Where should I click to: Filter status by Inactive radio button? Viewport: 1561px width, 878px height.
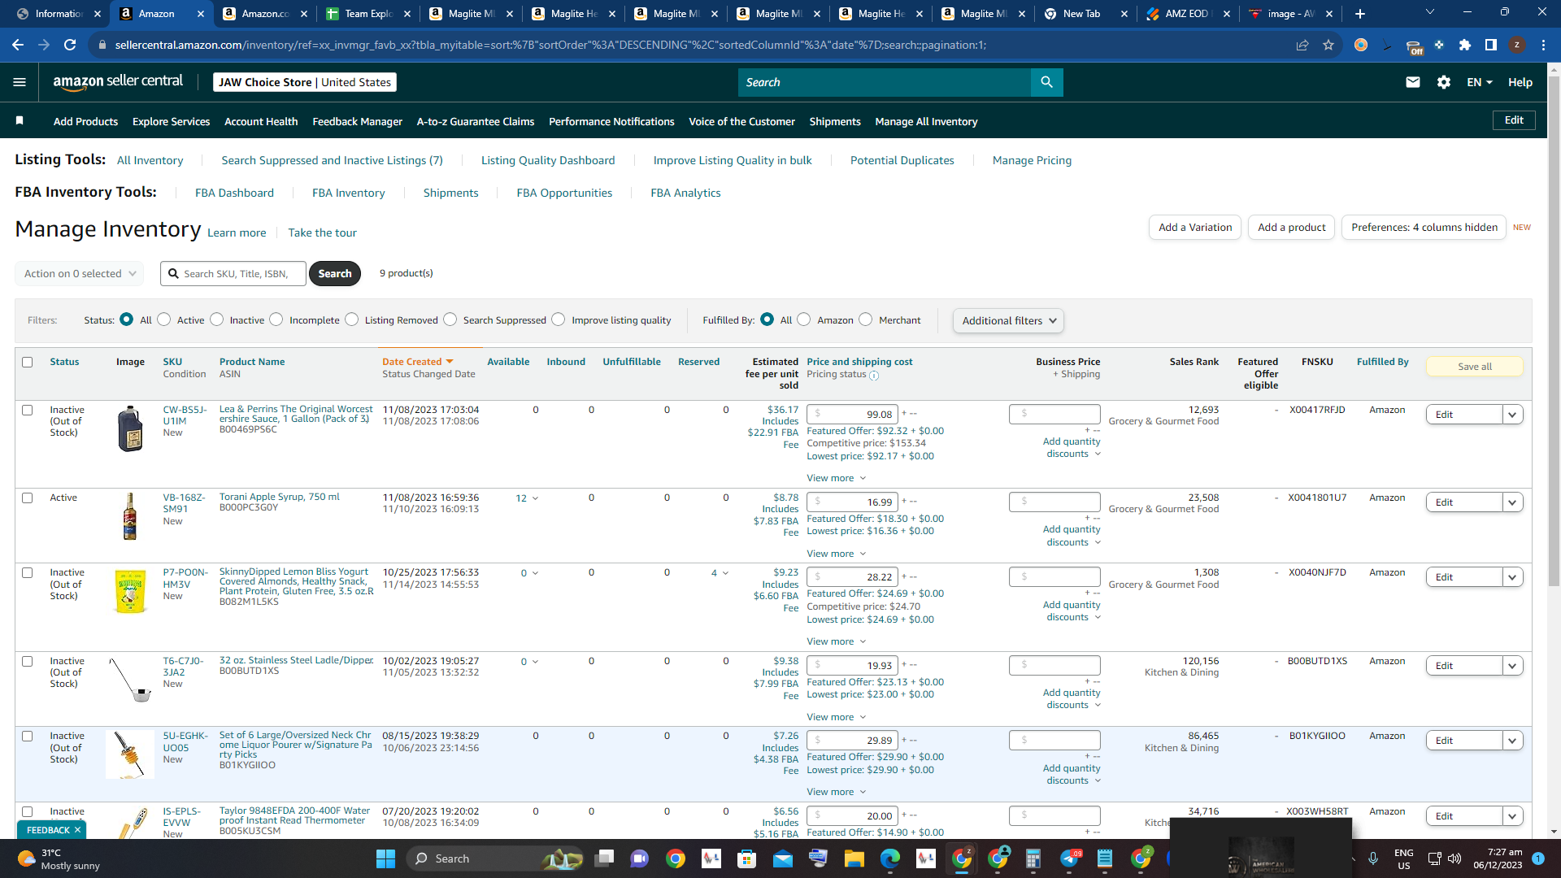coord(217,319)
